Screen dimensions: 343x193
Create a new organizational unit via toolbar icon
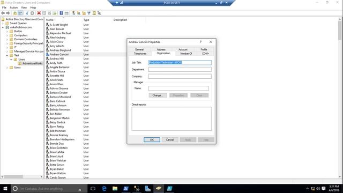(84, 13)
